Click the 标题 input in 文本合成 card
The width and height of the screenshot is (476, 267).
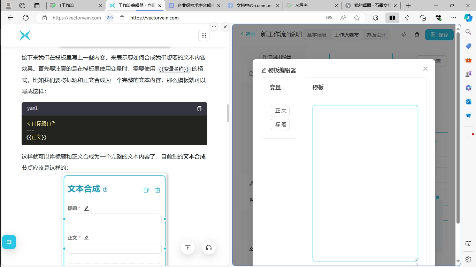coord(115,219)
